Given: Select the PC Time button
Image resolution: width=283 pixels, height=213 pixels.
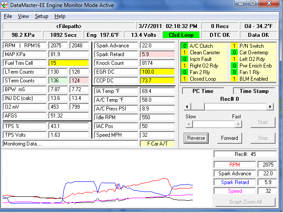Looking at the screenshot, I should [x=203, y=91].
